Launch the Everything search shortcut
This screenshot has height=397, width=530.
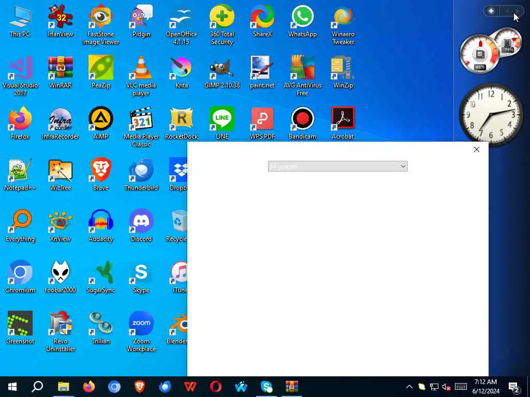(x=20, y=225)
